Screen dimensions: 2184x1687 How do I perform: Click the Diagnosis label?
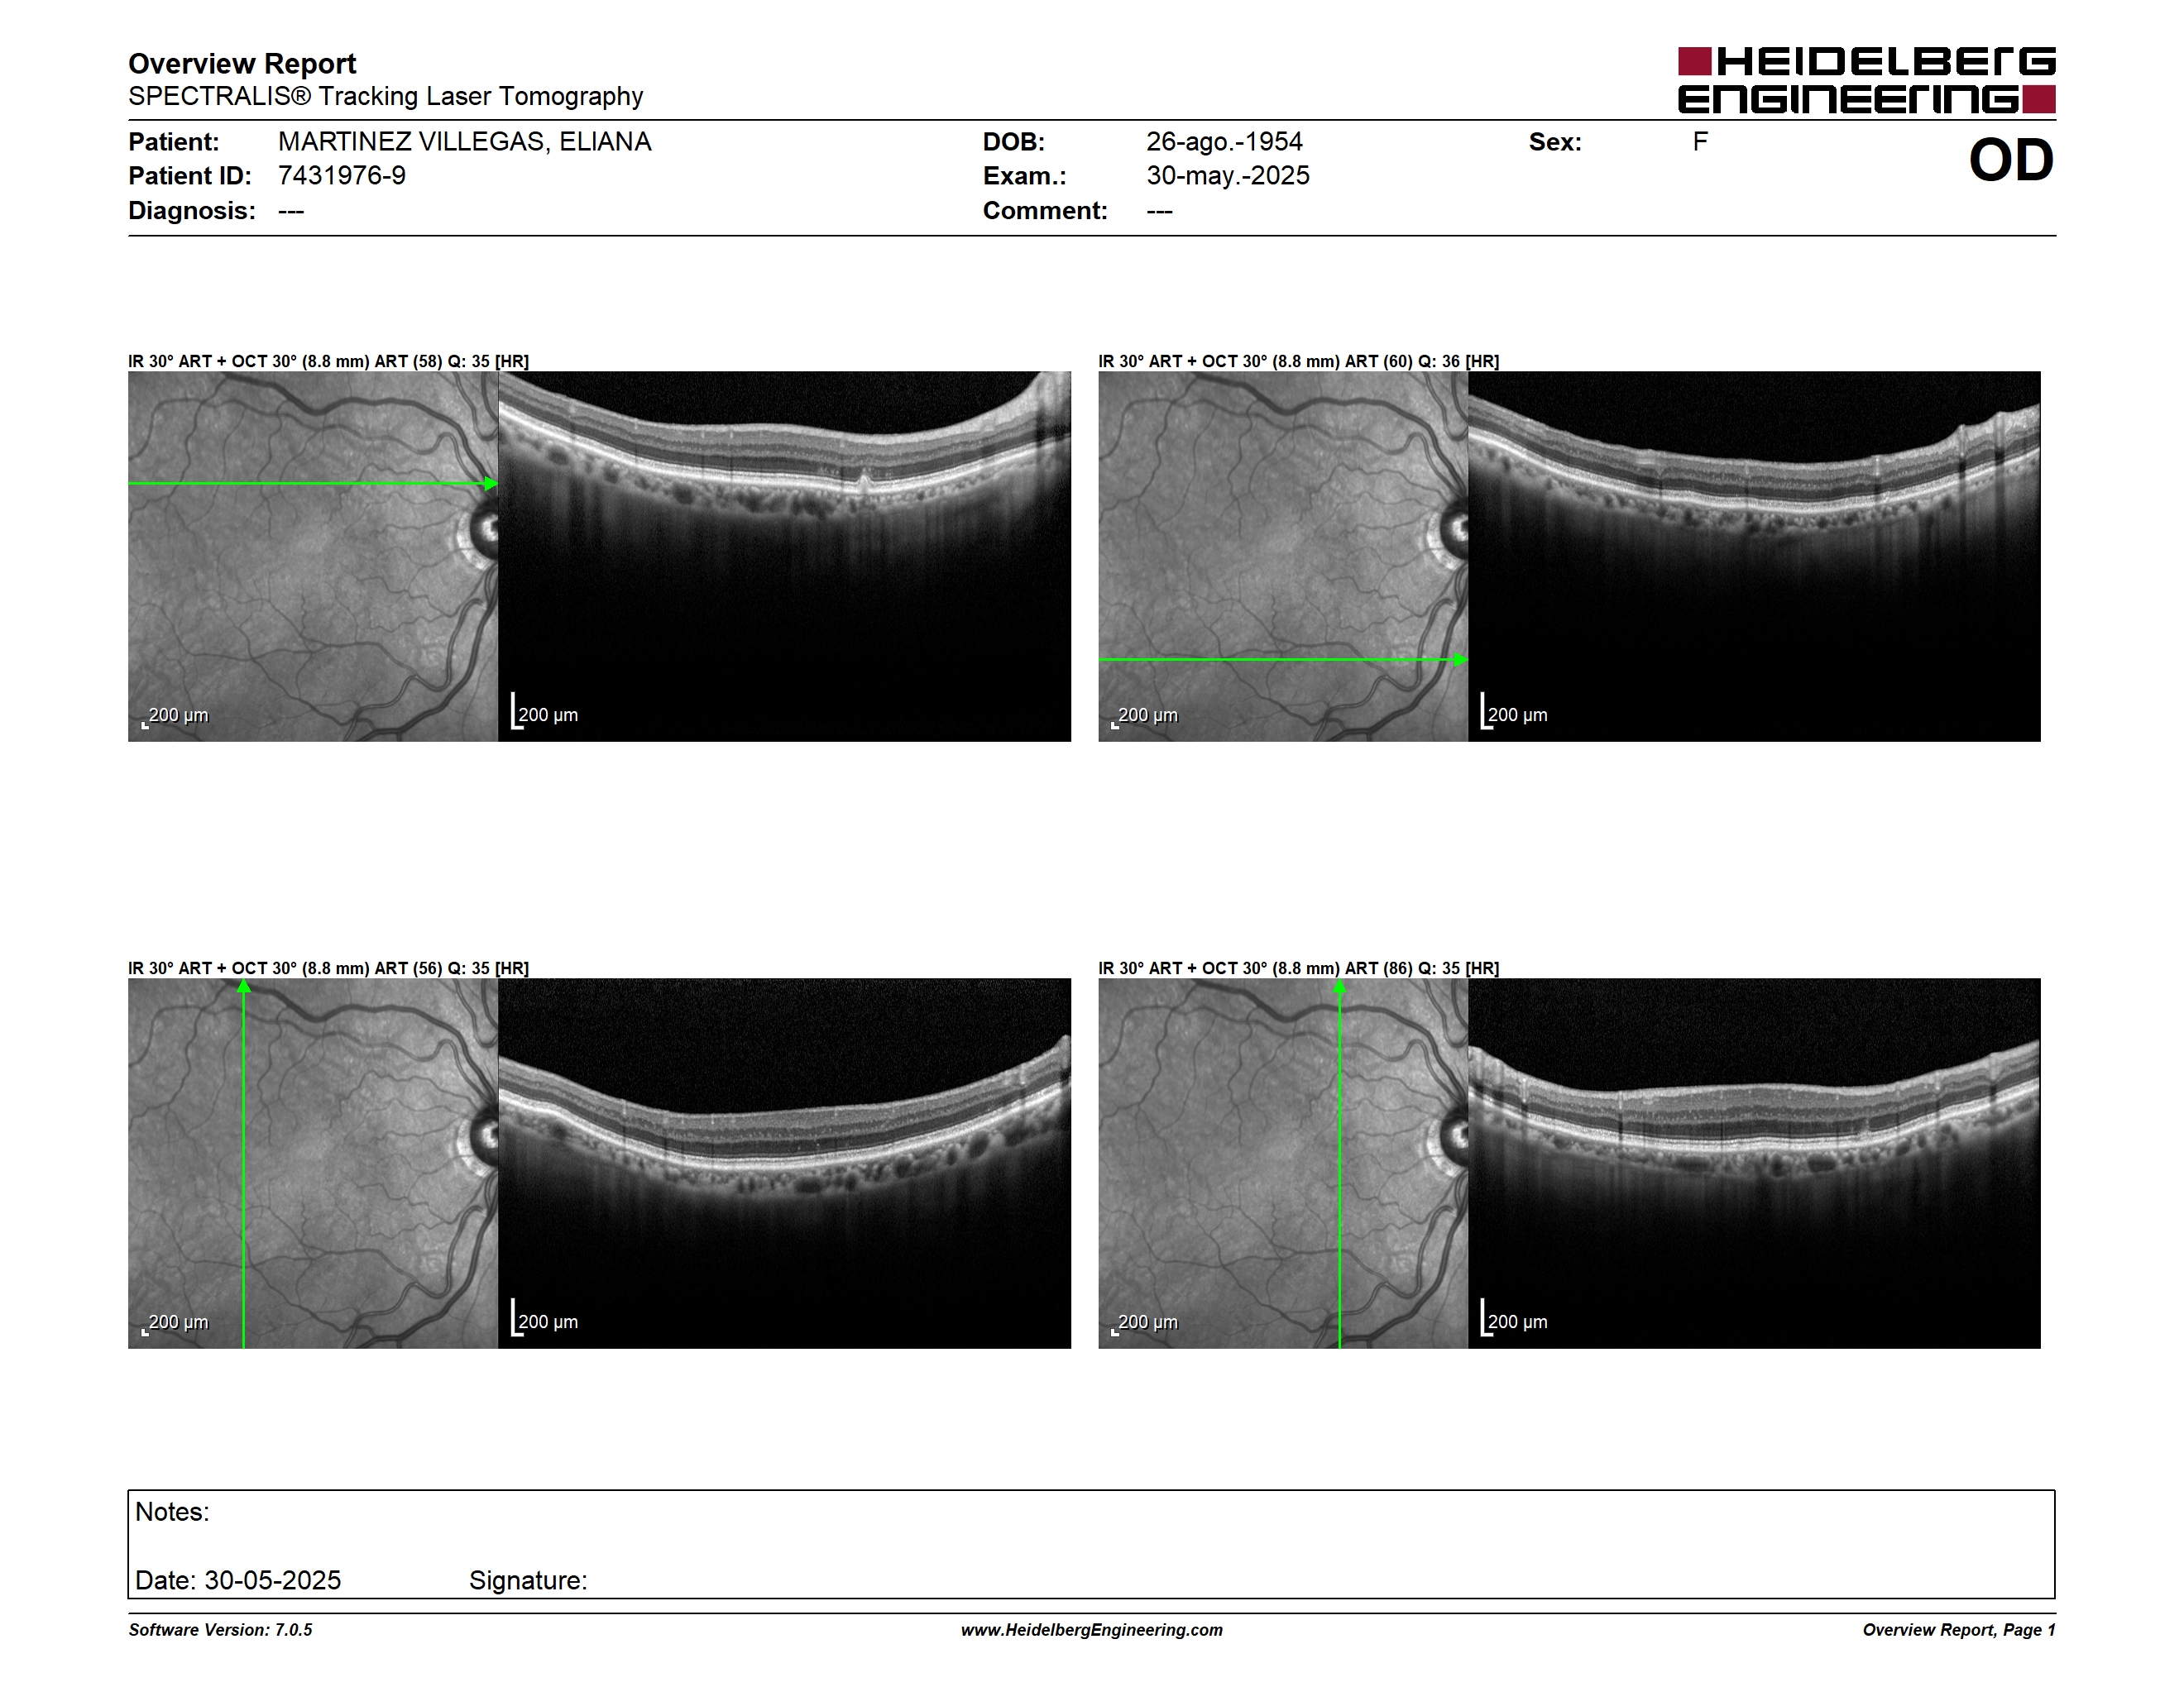point(191,211)
